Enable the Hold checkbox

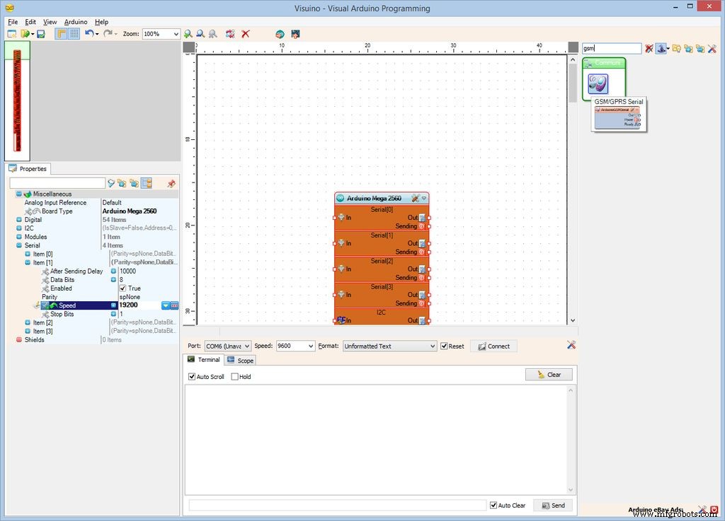235,377
